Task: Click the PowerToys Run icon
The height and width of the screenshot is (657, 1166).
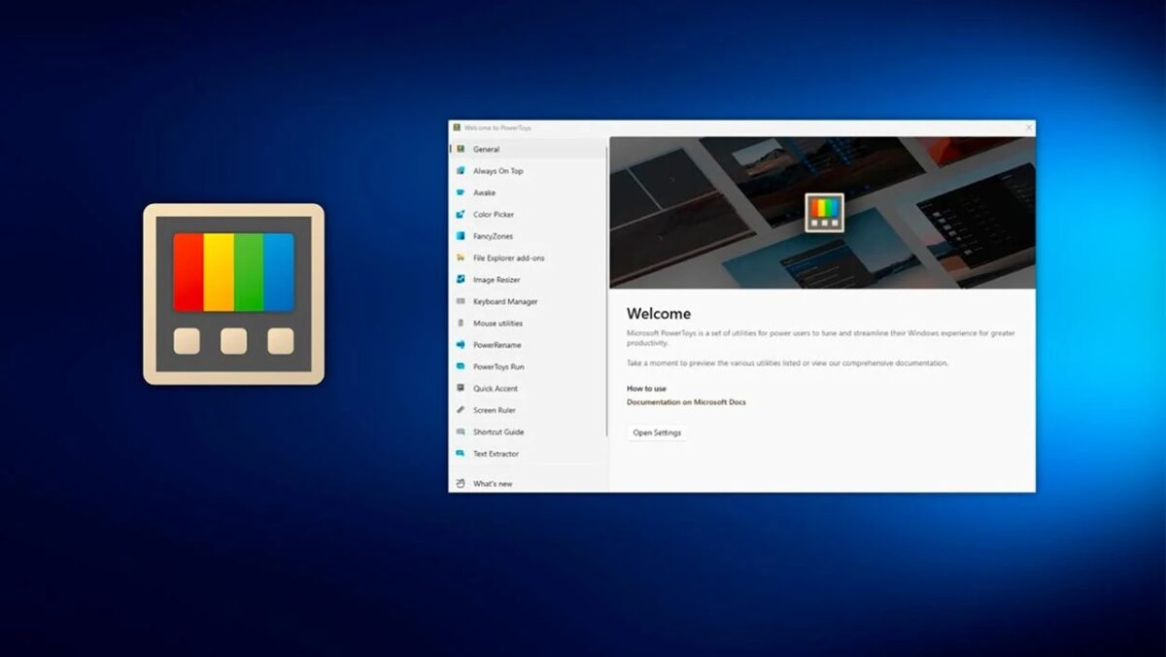Action: [461, 366]
